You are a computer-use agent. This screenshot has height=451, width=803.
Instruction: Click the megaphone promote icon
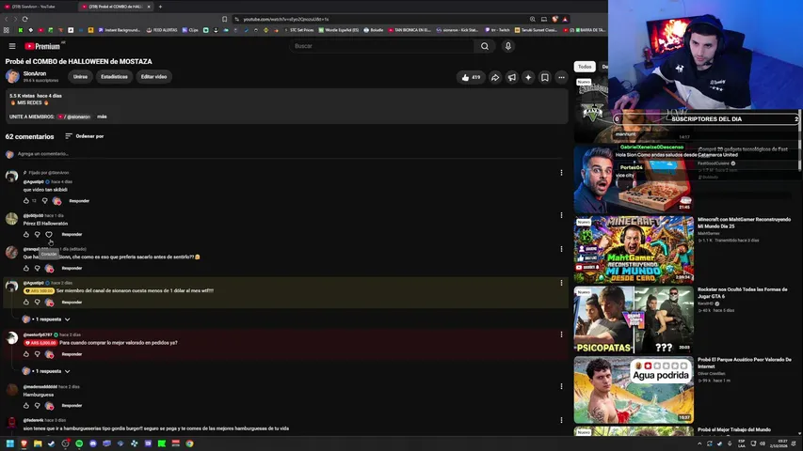pos(511,77)
